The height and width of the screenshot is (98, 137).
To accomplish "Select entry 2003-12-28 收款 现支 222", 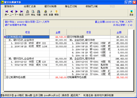I will 28,43.
